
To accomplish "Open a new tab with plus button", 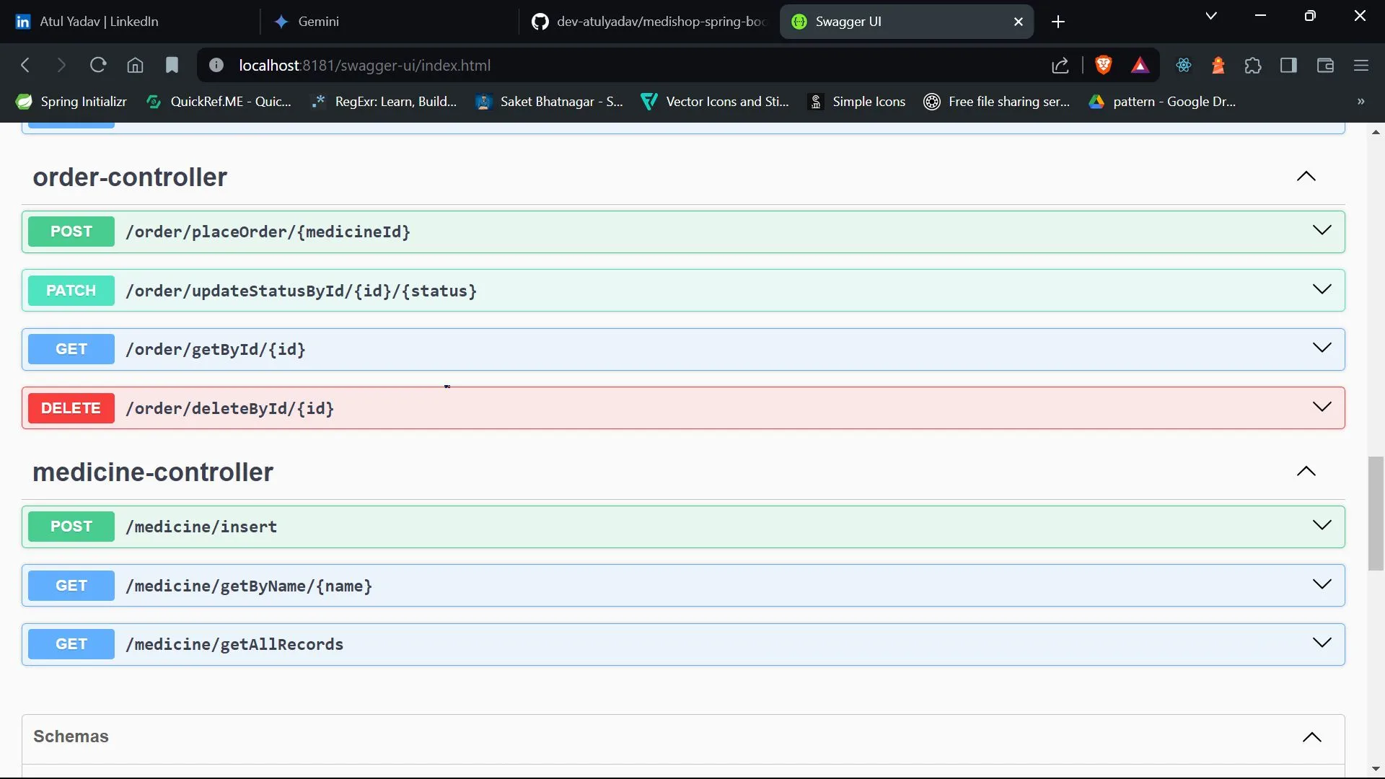I will (1058, 22).
